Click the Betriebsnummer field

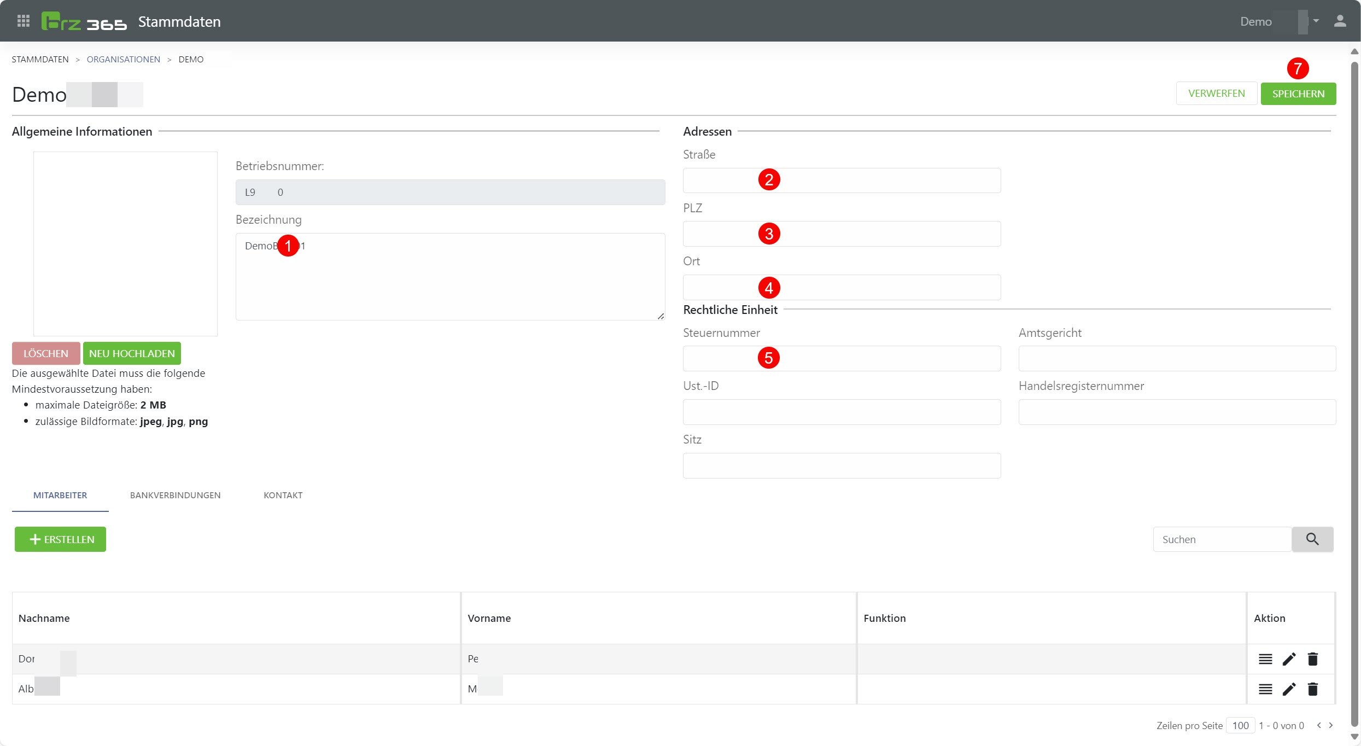(x=451, y=193)
